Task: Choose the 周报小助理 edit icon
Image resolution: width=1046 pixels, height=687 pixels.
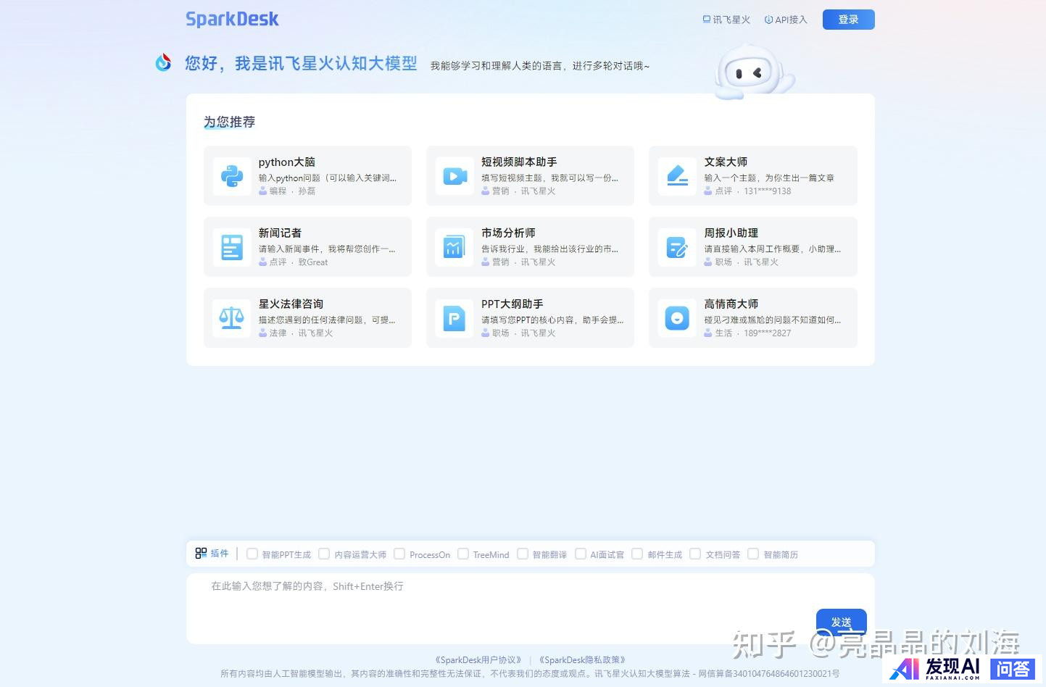Action: (677, 247)
